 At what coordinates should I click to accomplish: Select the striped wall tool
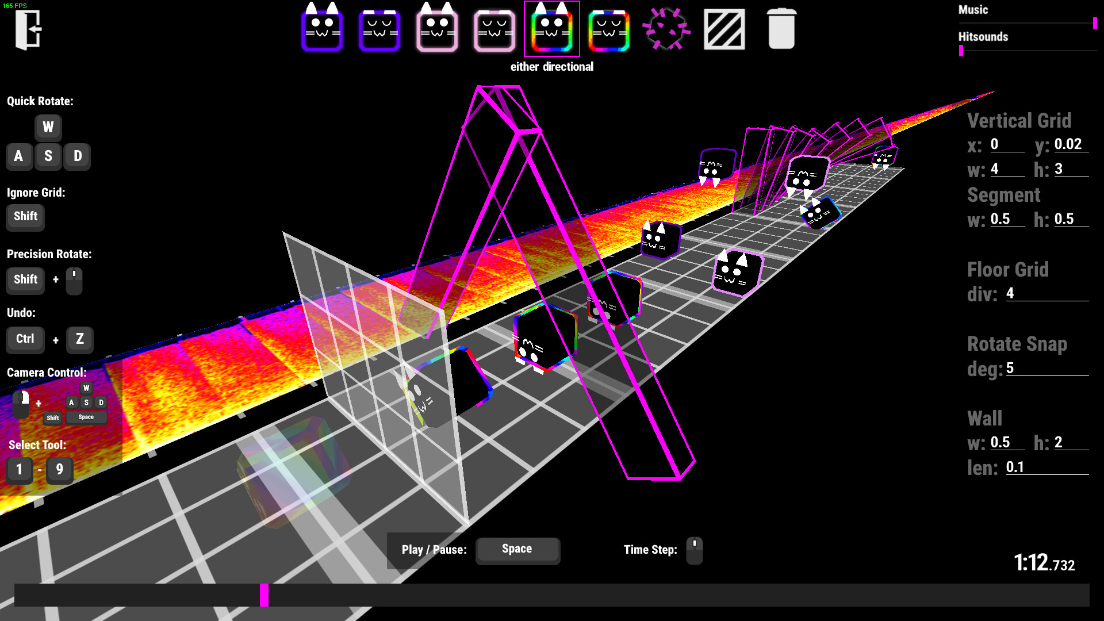point(724,29)
